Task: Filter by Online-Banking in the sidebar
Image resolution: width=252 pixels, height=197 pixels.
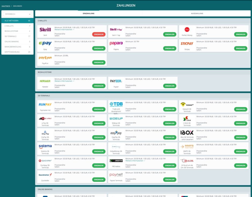Action: click(17, 41)
